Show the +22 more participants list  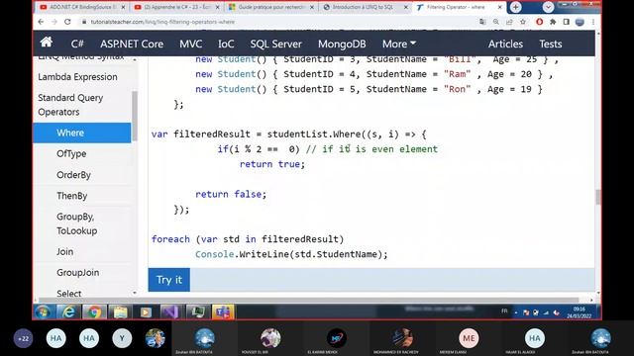(24, 338)
